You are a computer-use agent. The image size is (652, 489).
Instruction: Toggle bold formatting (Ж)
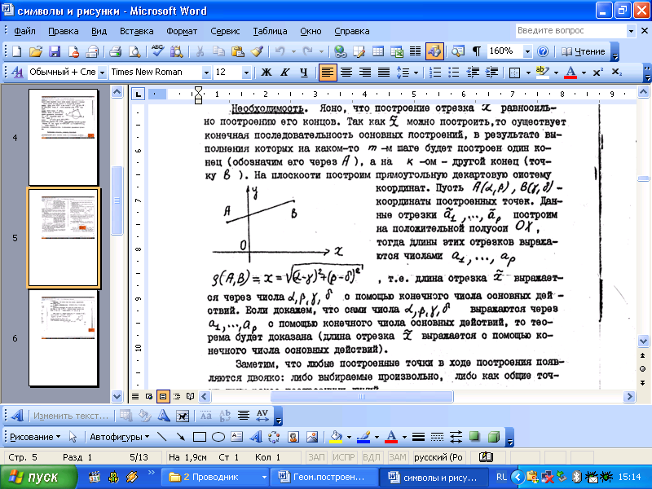[x=266, y=73]
